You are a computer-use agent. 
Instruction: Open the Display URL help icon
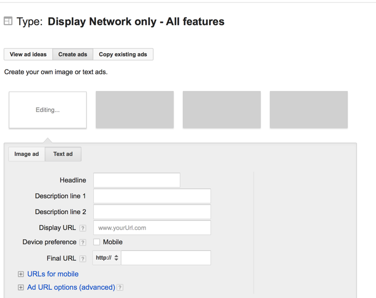pyautogui.click(x=82, y=228)
